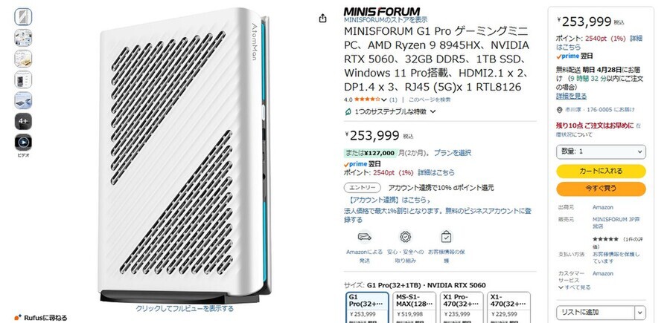The width and height of the screenshot is (670, 323).
Task: Expand the sustainable features chevron
Action: click(x=433, y=111)
